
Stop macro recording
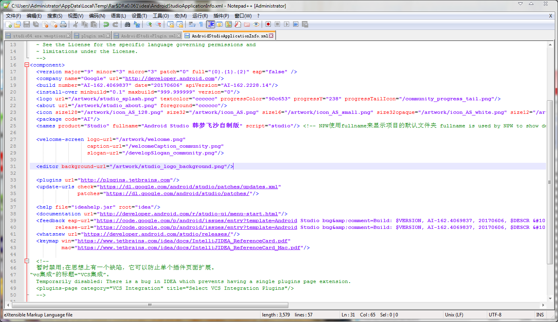tap(278, 25)
